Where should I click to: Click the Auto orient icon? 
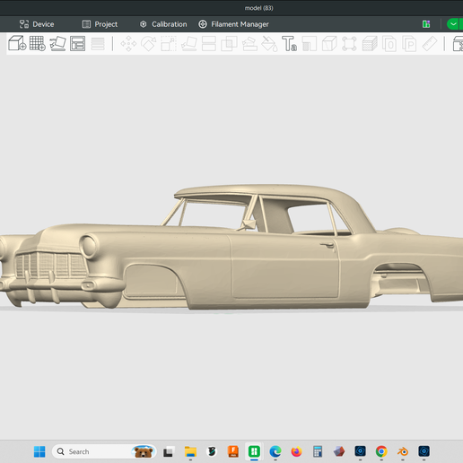click(57, 43)
